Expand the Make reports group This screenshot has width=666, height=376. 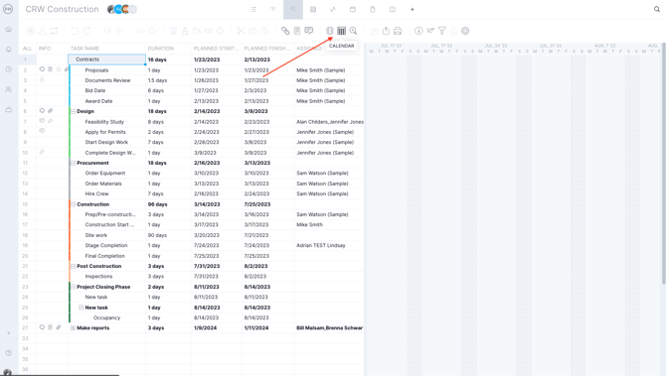tap(73, 328)
